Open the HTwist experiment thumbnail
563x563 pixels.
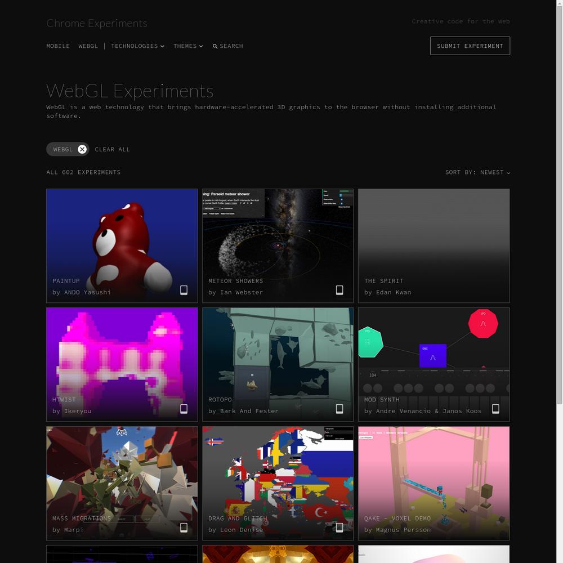click(122, 364)
